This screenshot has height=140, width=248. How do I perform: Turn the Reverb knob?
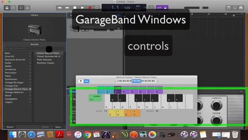click(x=216, y=120)
